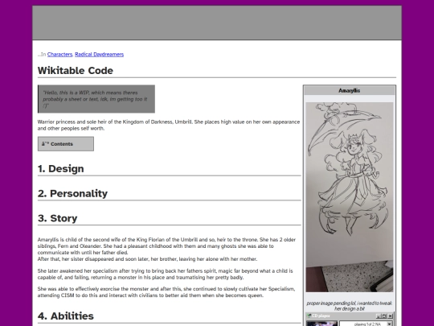Image resolution: width=434 pixels, height=326 pixels.
Task: Click the grey page header banner
Action: coord(217,23)
